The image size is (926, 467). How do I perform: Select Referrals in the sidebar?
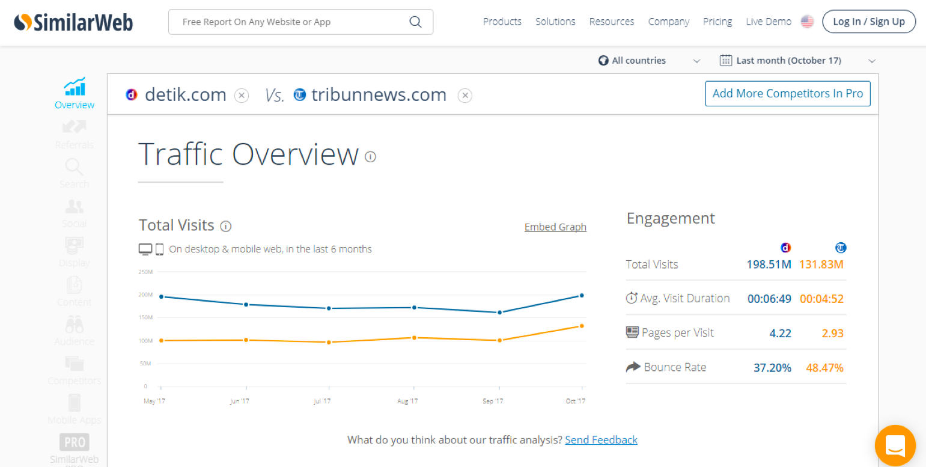pos(75,135)
